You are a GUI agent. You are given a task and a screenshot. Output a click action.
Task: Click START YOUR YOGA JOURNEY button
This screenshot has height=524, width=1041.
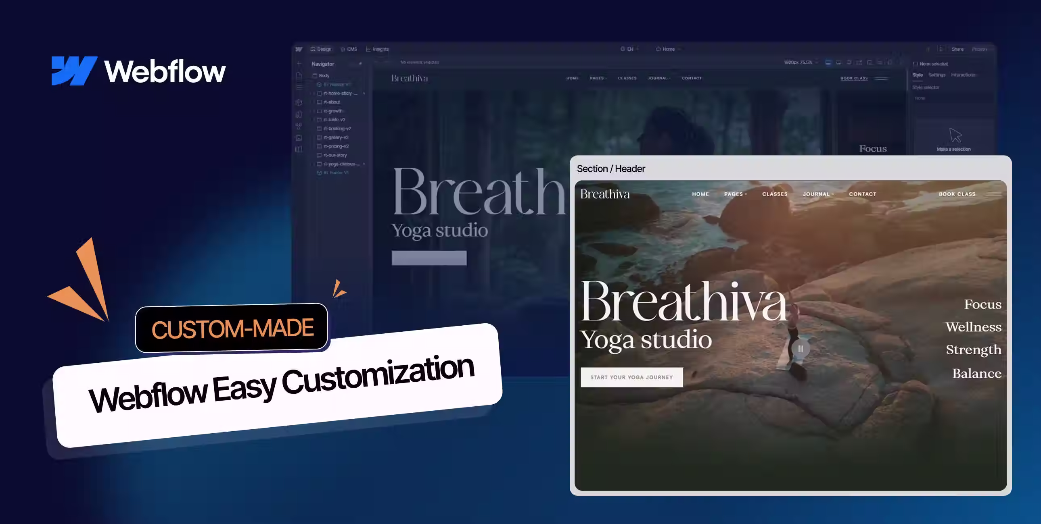tap(631, 377)
